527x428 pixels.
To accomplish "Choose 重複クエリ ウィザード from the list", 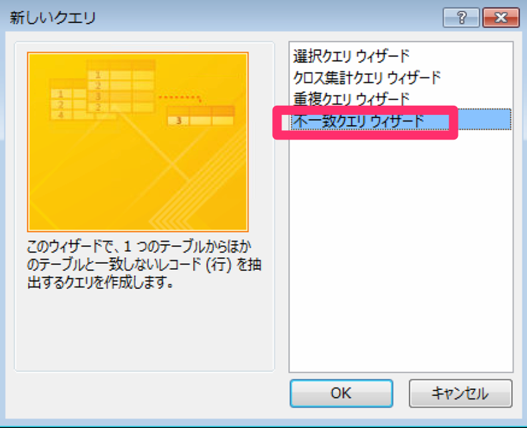I will tap(351, 100).
